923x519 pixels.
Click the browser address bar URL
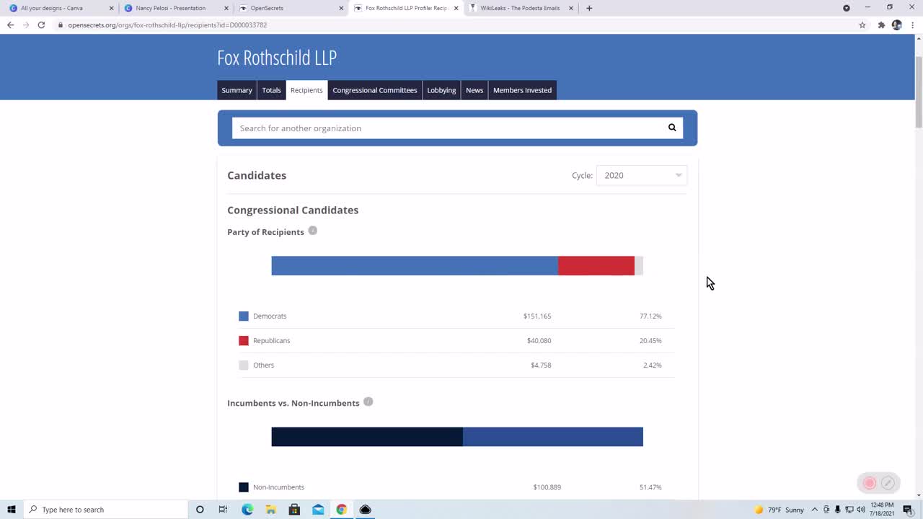[167, 25]
